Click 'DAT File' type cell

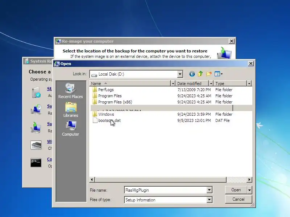pyautogui.click(x=222, y=120)
